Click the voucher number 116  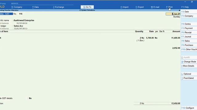21,14
